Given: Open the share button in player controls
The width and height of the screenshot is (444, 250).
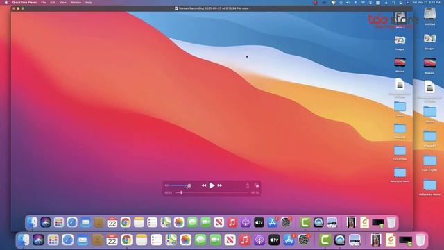Looking at the screenshot, I should pyautogui.click(x=247, y=185).
